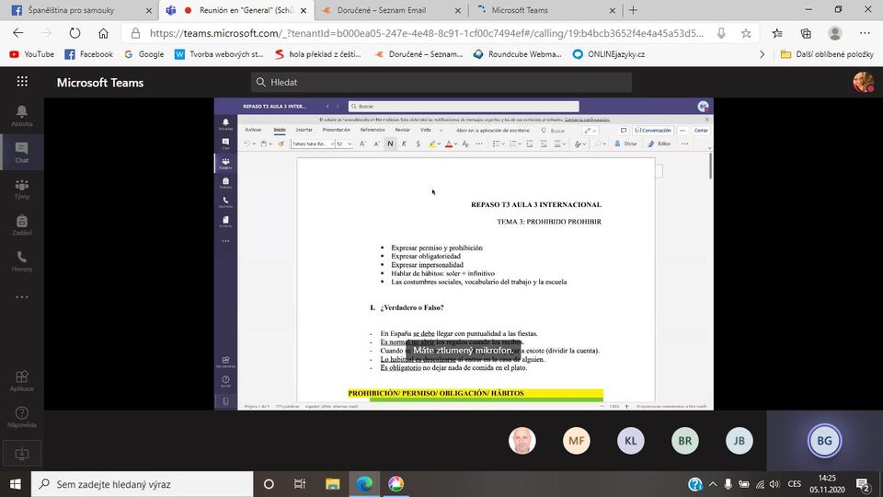Open Nápověda help icon
The width and height of the screenshot is (883, 497).
click(x=22, y=417)
